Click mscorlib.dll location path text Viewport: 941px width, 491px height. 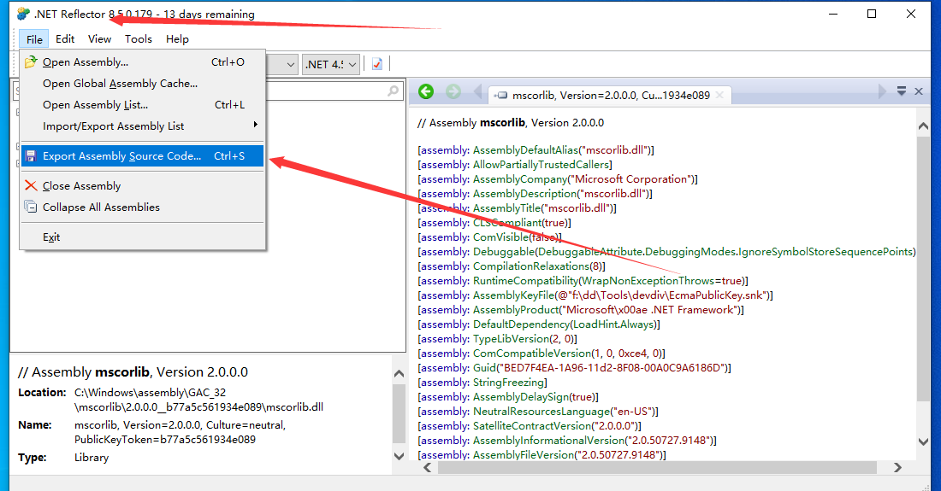[x=198, y=400]
